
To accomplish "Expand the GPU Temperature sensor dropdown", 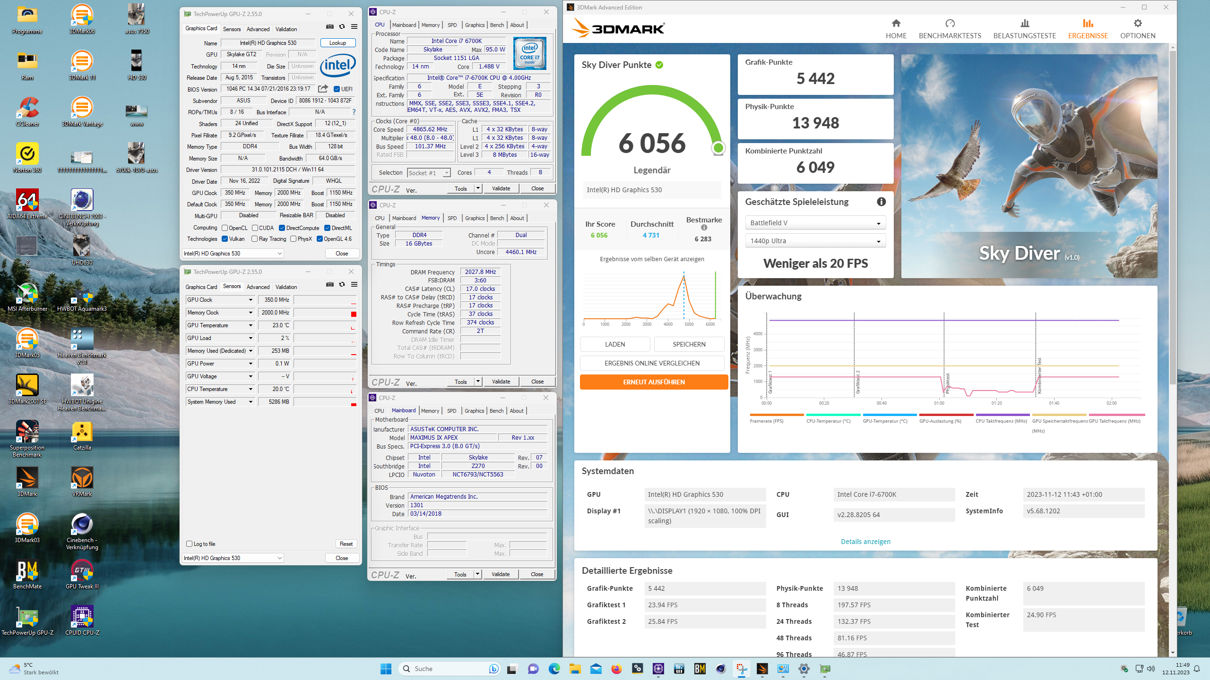I will pyautogui.click(x=251, y=325).
